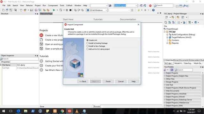Switch to the Documentation tab on Welcome Page
Image resolution: width=204 pixels, height=114 pixels.
click(x=128, y=19)
